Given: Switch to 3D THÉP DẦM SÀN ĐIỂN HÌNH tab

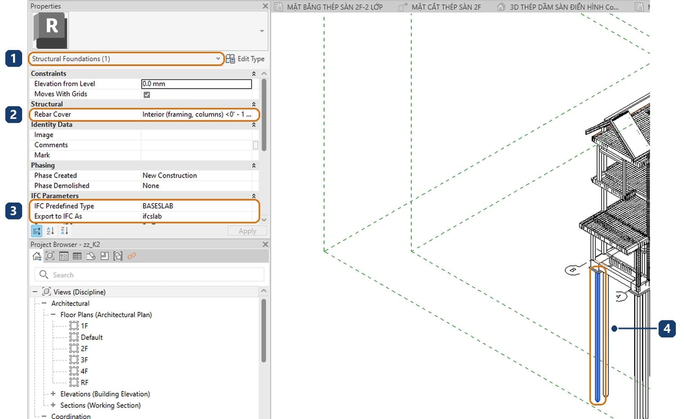Looking at the screenshot, I should 558,7.
